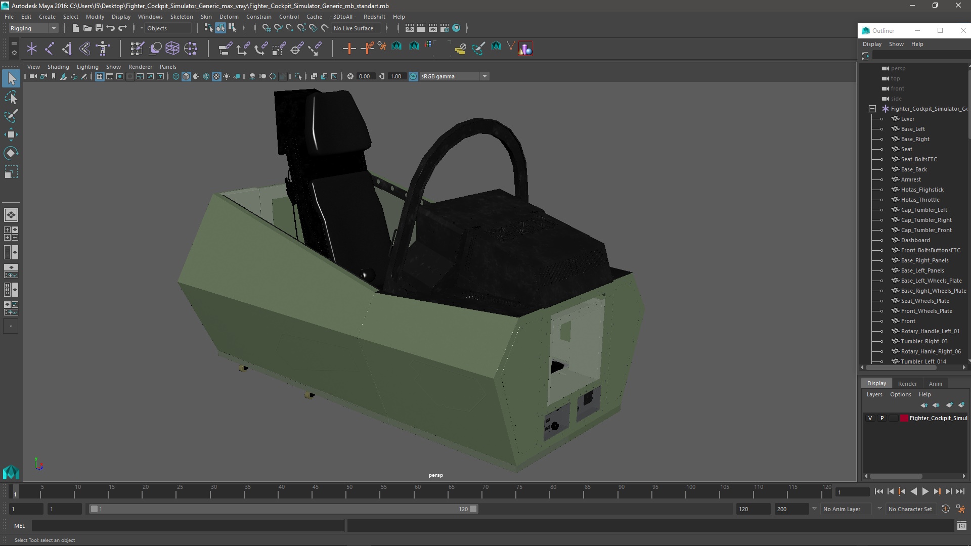This screenshot has height=546, width=971.
Task: Collapse Fighter_Cockpit_Simulator group in Outliner
Action: [x=872, y=109]
